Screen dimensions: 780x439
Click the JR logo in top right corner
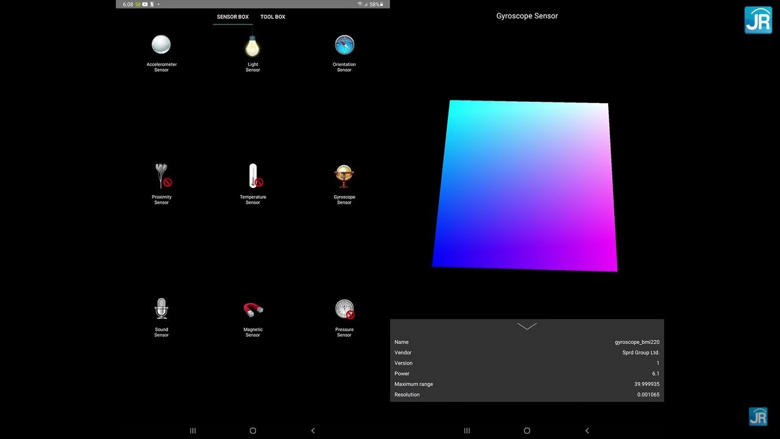757,20
